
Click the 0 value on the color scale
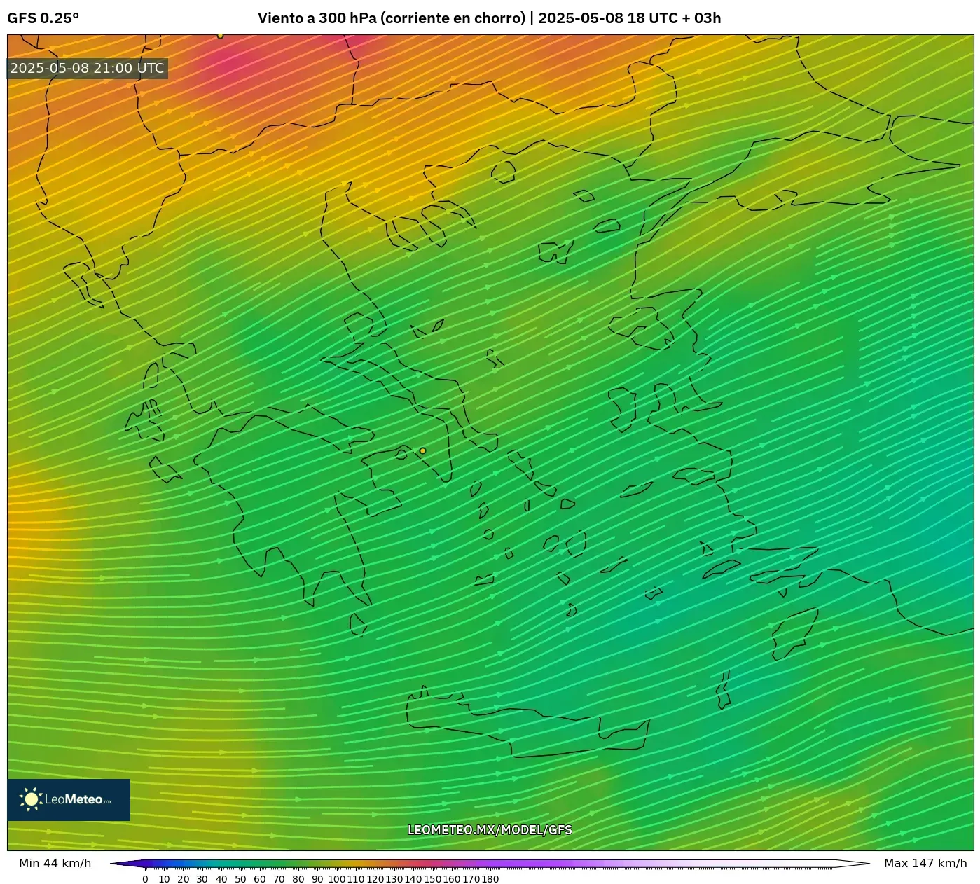pos(145,879)
